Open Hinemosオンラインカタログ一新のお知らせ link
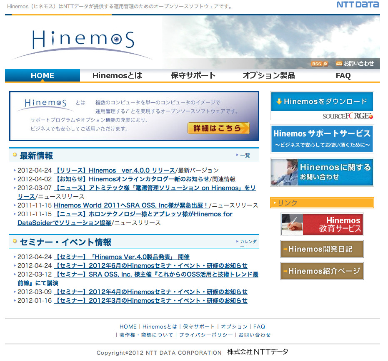Screen dimensions: 388x361 (x=132, y=179)
